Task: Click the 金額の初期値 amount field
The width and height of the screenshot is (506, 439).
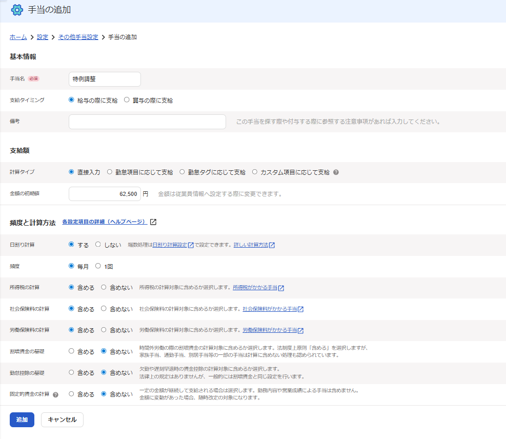Action: tap(105, 194)
